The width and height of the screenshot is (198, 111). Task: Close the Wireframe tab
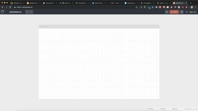click(x=186, y=3)
